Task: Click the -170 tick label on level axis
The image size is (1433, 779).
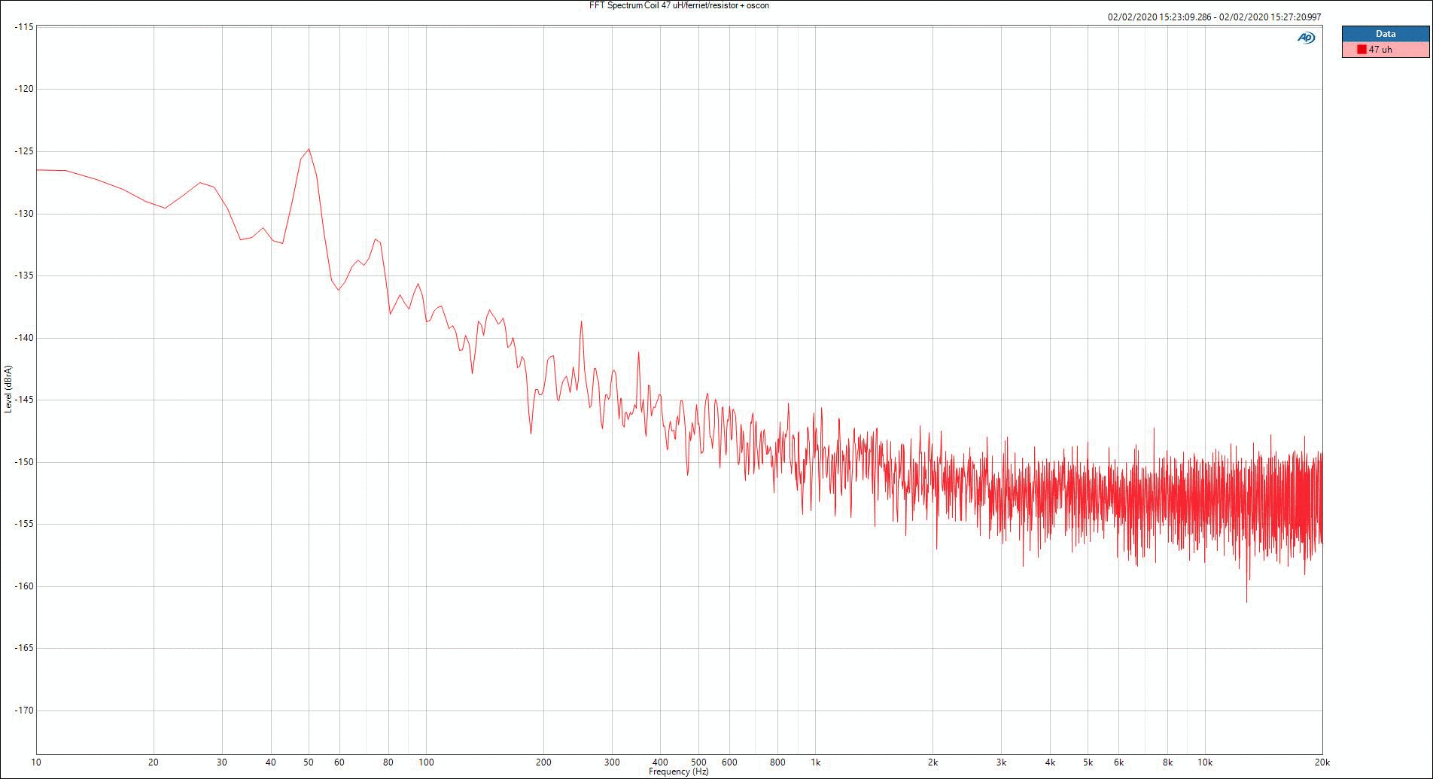Action: [24, 710]
